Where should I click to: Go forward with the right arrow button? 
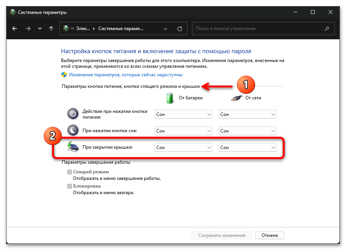point(28,29)
